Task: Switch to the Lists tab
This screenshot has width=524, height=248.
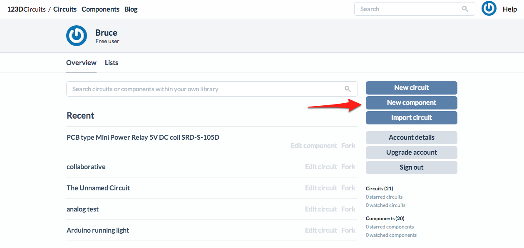Action: pyautogui.click(x=112, y=63)
